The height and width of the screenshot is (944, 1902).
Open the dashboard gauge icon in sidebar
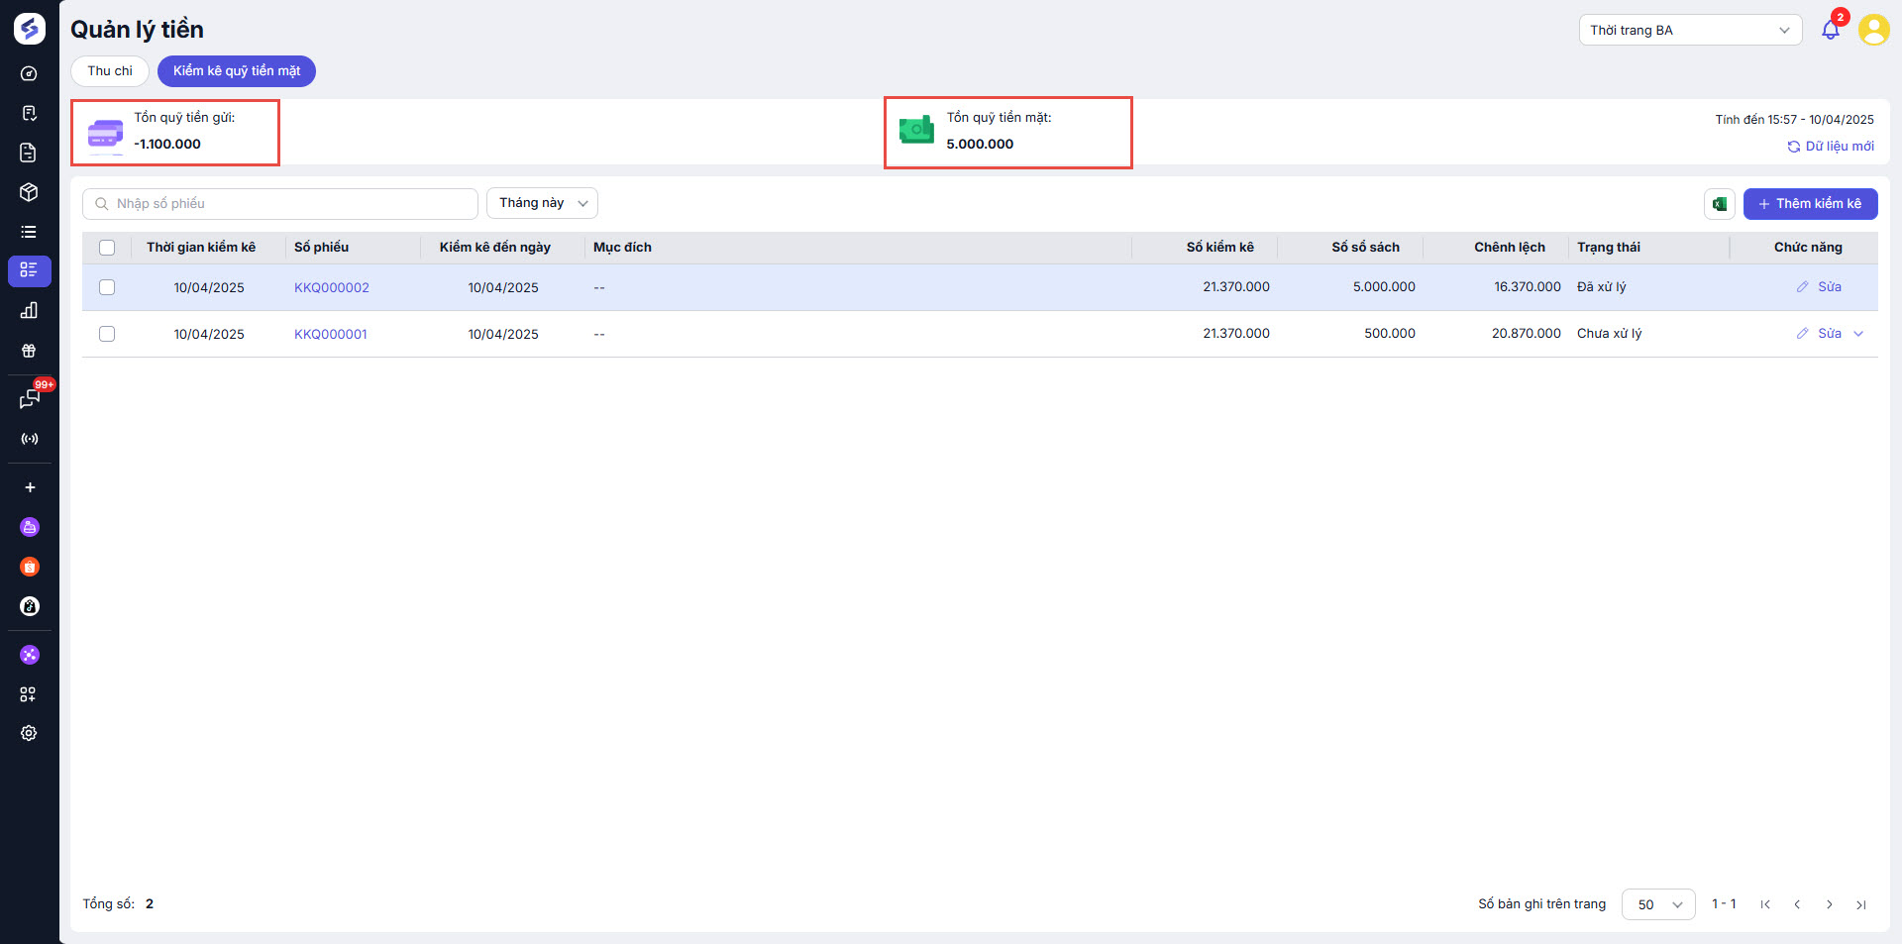(30, 73)
